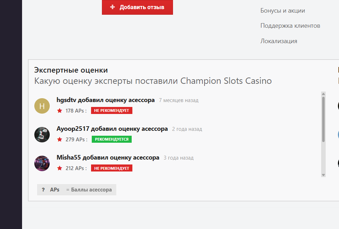Open the Поддержка клиентов section
Image resolution: width=339 pixels, height=229 pixels.
click(290, 26)
